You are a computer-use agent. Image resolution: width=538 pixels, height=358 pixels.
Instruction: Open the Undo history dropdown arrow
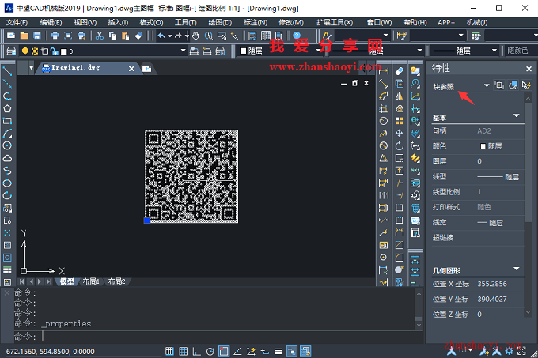click(169, 36)
